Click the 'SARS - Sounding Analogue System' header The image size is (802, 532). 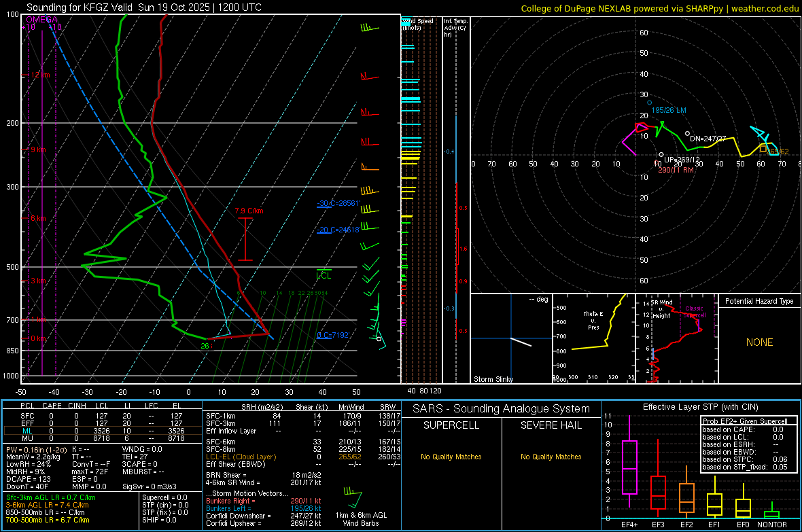click(x=502, y=409)
